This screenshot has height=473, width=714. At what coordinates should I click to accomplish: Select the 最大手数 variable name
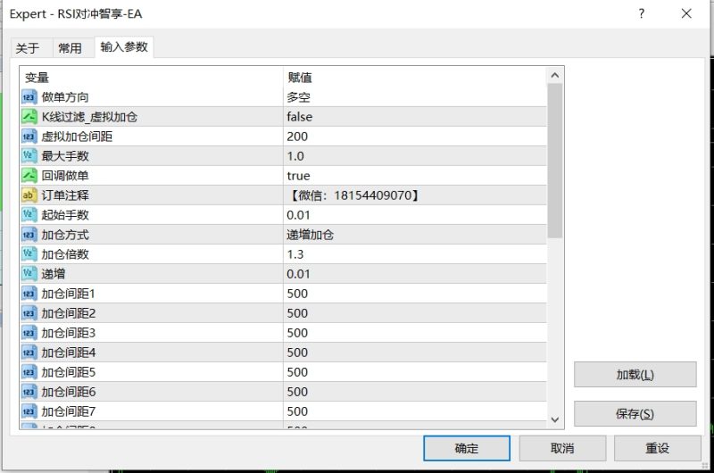pyautogui.click(x=65, y=156)
